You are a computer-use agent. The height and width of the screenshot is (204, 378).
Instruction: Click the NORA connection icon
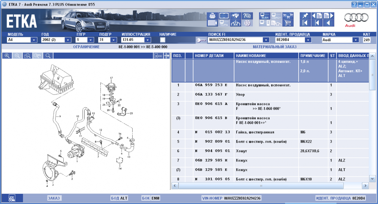click(x=224, y=23)
